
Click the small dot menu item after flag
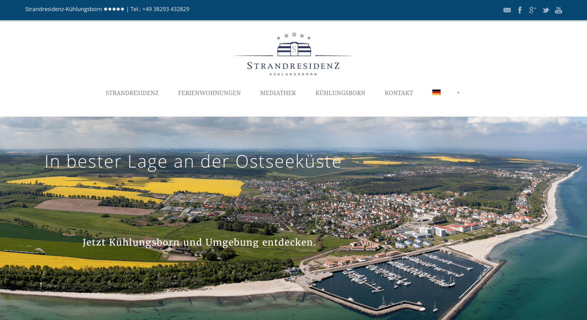pos(458,93)
